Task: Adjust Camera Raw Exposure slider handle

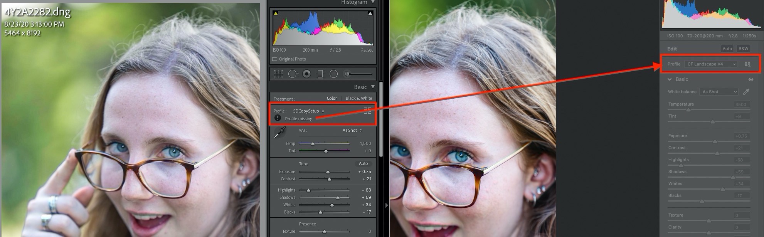Action: point(715,141)
